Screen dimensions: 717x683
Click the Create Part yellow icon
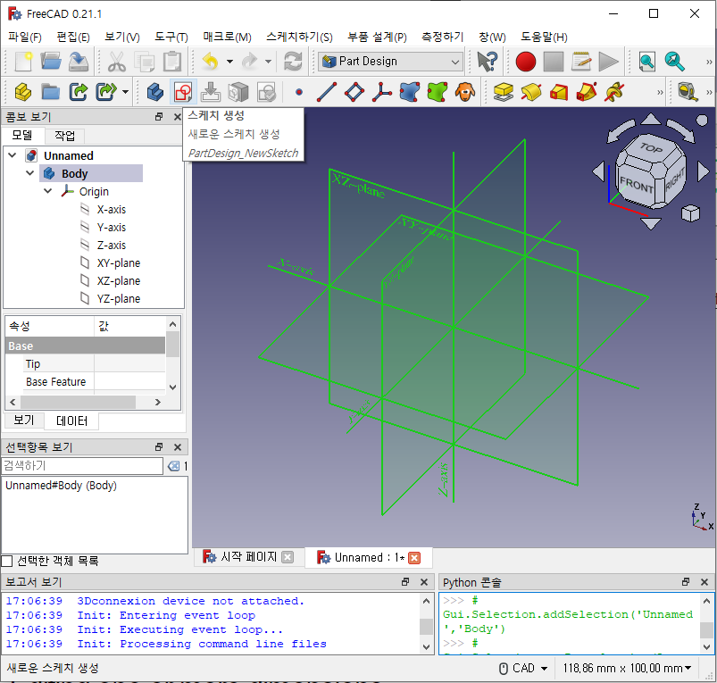coord(23,92)
